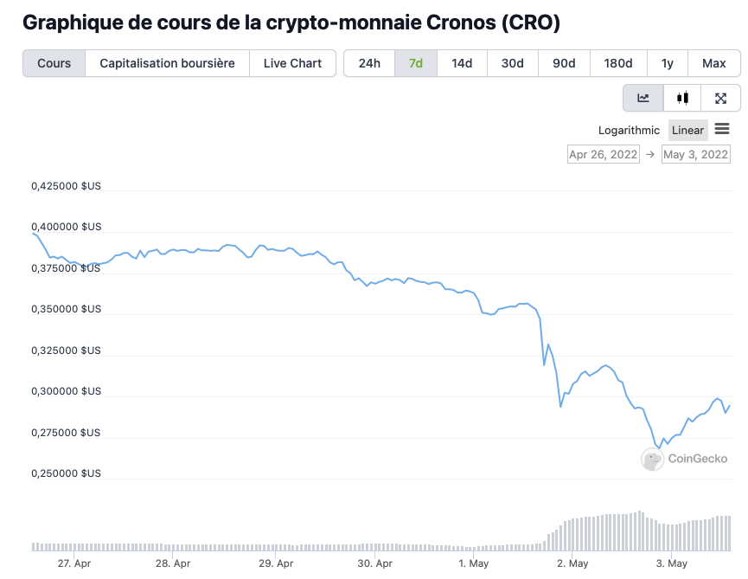Switch to line chart view icon
The height and width of the screenshot is (579, 748).
tap(643, 98)
